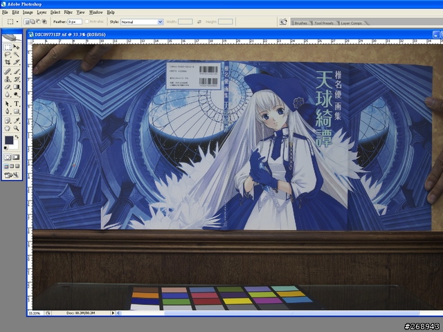This screenshot has width=443, height=332.
Task: Click the Feather value field
Action: (75, 21)
